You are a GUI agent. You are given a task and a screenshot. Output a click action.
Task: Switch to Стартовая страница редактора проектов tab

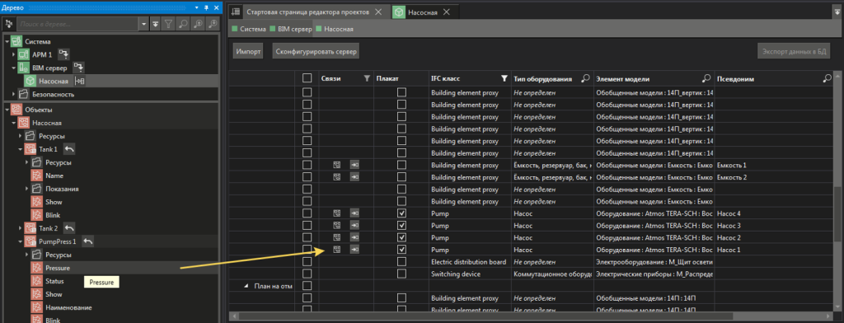click(x=308, y=12)
